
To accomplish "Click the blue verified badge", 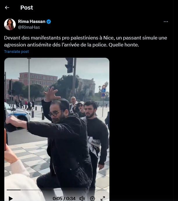I will coord(49,21).
